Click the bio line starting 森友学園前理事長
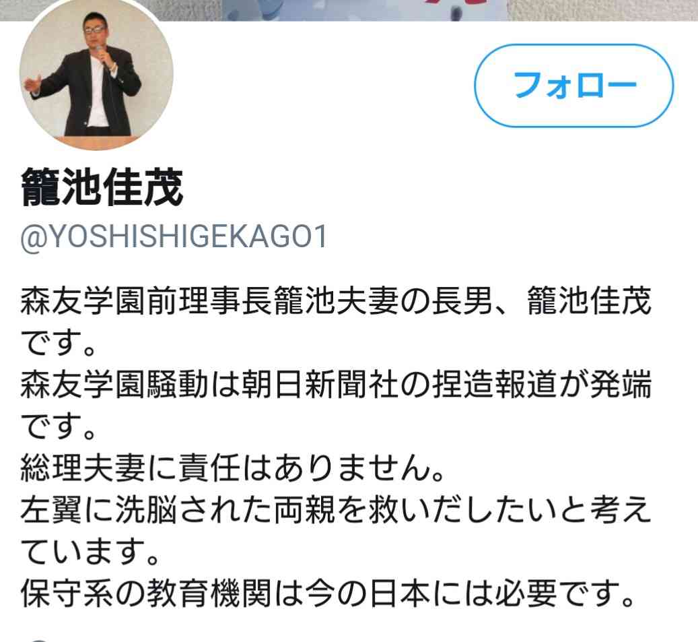The width and height of the screenshot is (698, 642). pos(336,301)
